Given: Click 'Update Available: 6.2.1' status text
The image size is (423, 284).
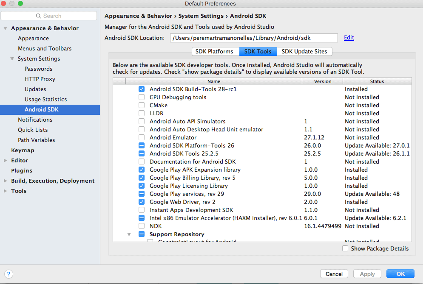Looking at the screenshot, I should click(x=375, y=218).
